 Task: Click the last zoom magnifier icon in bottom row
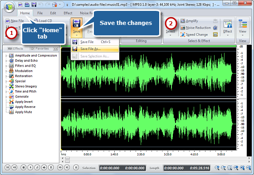tap(249, 168)
